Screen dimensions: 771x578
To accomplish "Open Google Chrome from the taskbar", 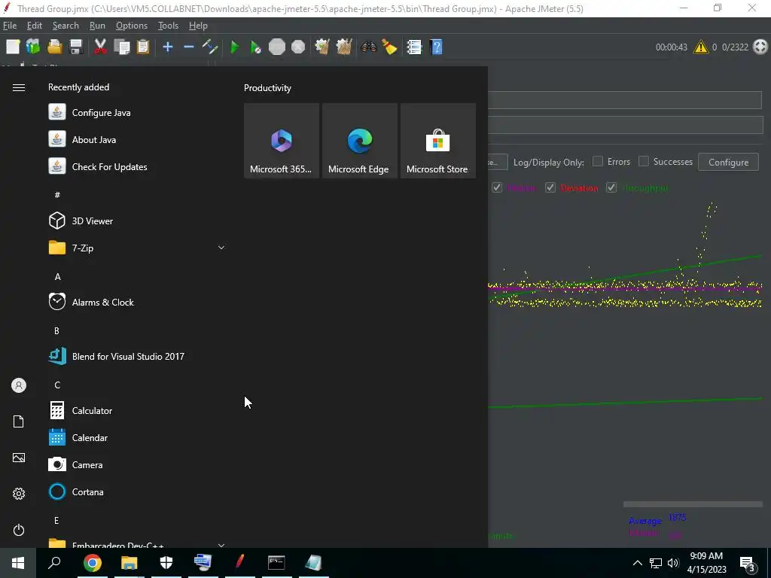I will (x=93, y=563).
